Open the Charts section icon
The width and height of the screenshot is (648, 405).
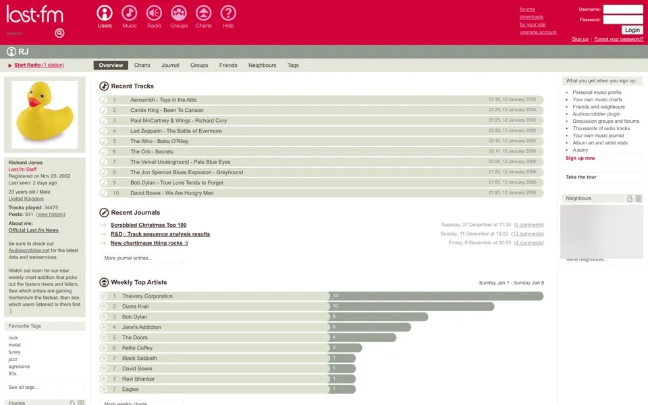[x=203, y=13]
